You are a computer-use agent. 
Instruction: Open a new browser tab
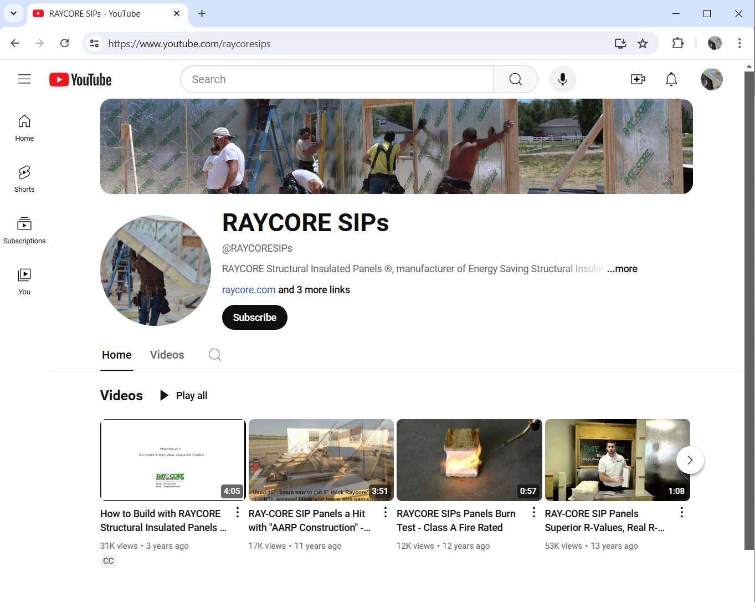point(202,13)
